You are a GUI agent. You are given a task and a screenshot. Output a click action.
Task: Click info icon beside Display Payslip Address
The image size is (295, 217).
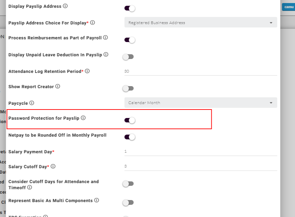[x=65, y=6]
